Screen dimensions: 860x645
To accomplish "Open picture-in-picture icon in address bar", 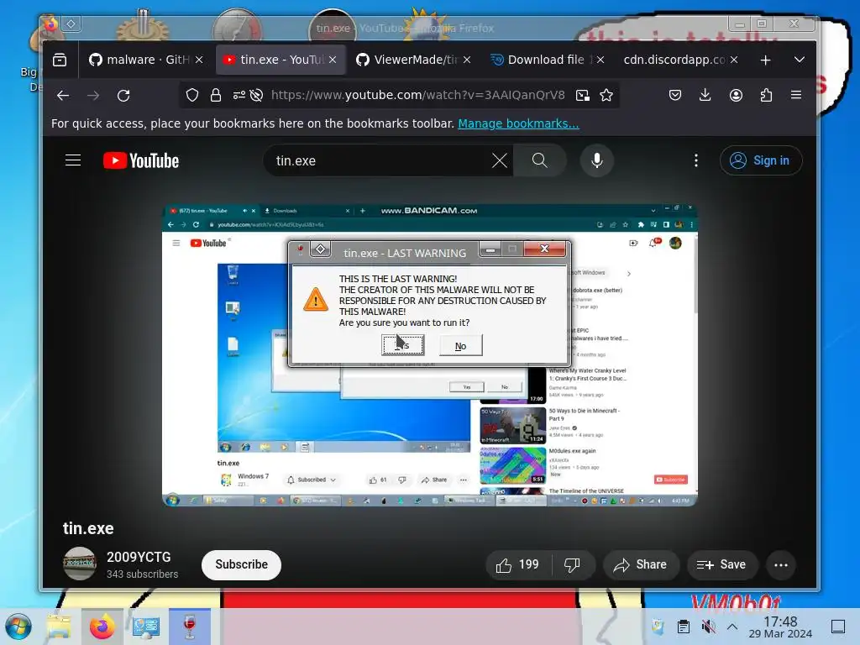I will tap(583, 96).
